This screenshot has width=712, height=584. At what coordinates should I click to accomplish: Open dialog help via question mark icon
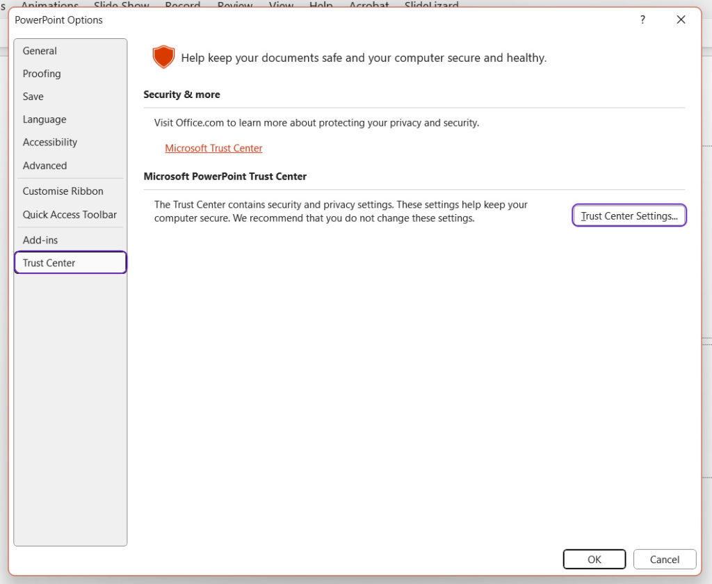[642, 20]
